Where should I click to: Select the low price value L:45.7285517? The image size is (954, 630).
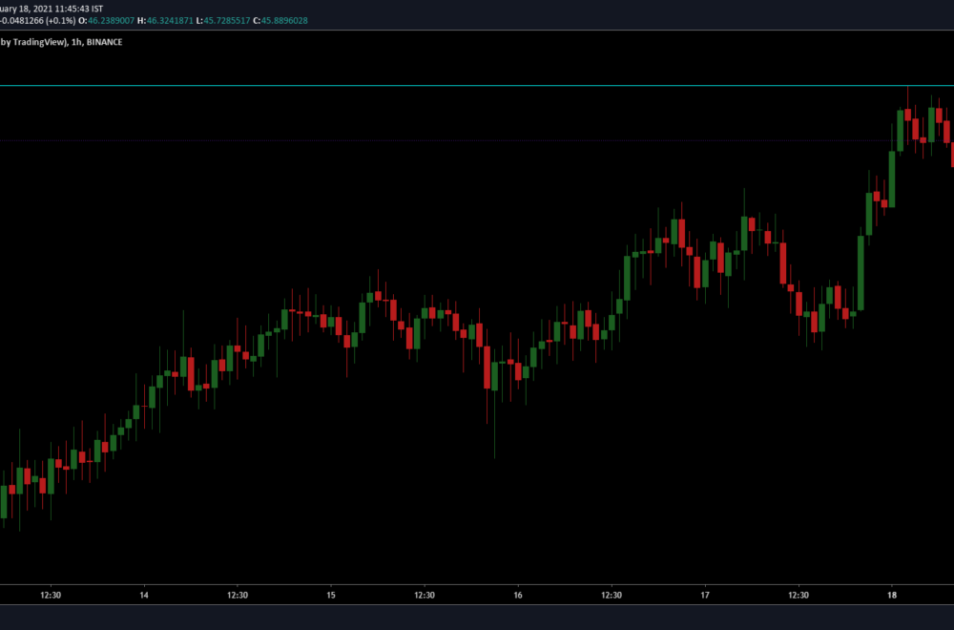click(x=222, y=21)
